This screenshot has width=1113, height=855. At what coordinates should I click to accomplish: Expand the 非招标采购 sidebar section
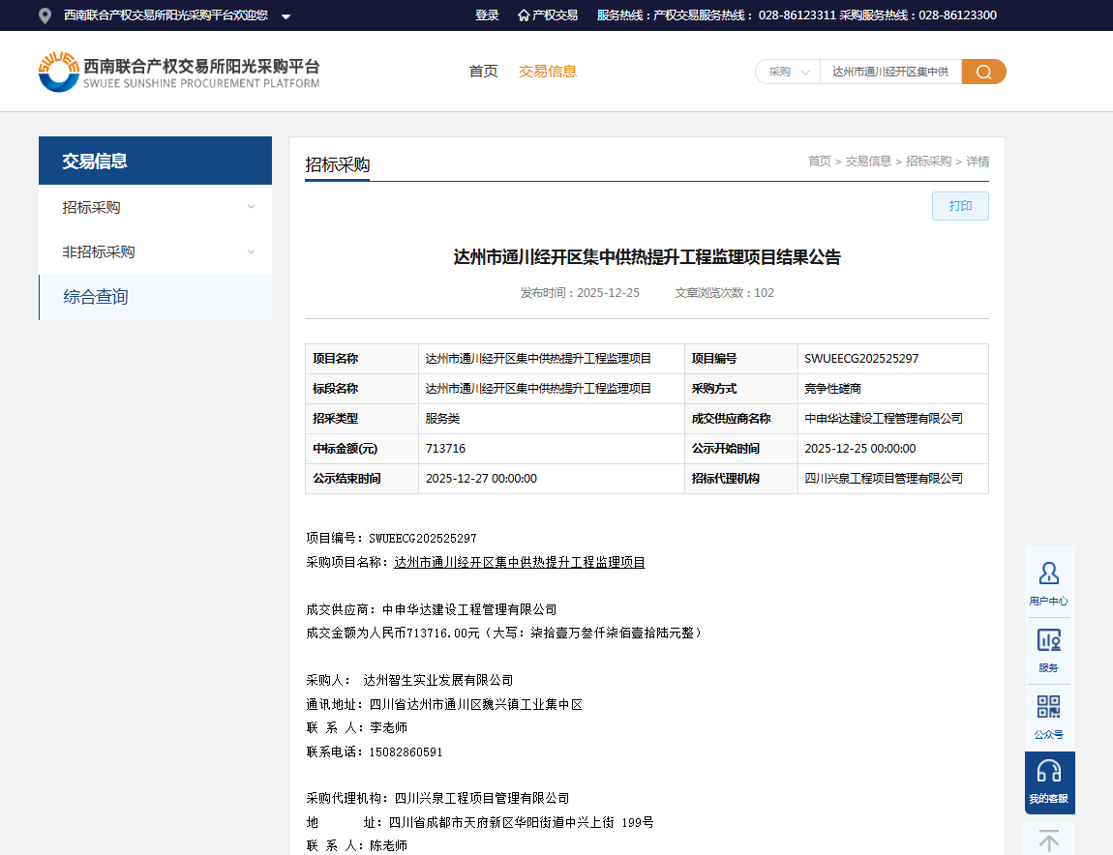(x=155, y=251)
